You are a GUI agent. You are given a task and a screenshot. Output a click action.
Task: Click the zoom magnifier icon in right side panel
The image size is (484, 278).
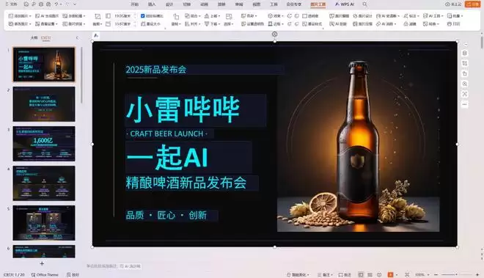click(x=464, y=84)
